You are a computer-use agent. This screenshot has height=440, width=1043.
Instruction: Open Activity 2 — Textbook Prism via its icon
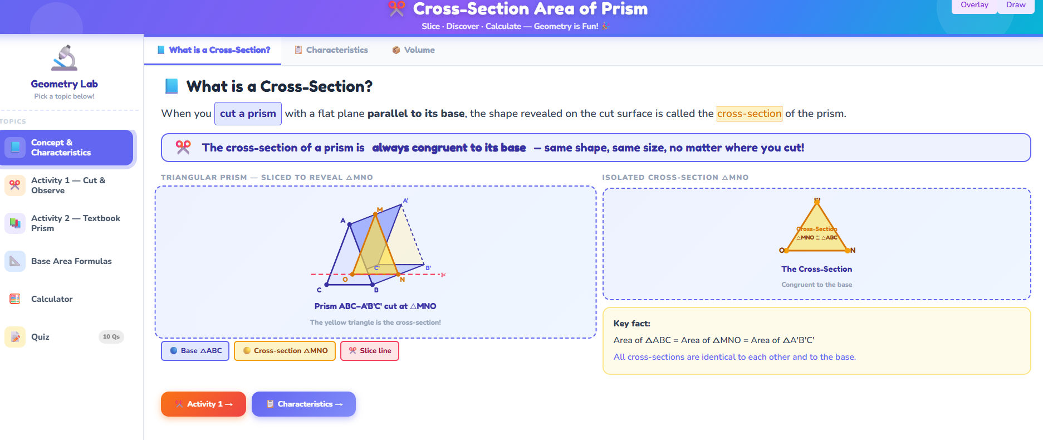coord(14,223)
